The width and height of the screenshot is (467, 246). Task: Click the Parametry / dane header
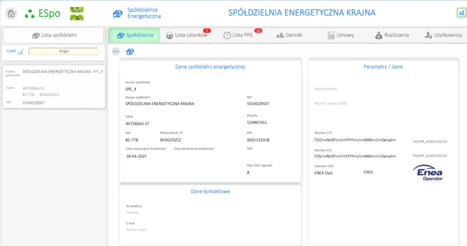(x=383, y=67)
